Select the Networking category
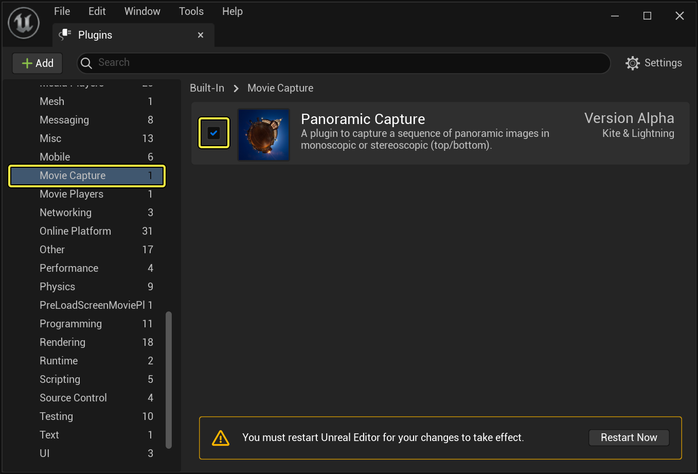Screen dimensions: 698x474 point(87,213)
